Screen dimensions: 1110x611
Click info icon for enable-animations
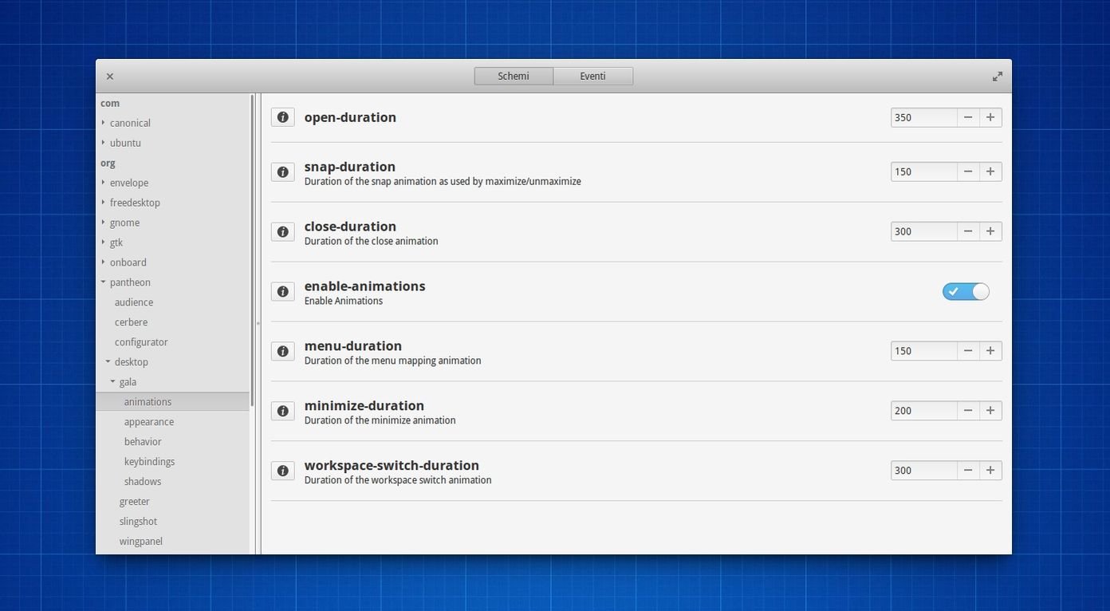pos(282,292)
